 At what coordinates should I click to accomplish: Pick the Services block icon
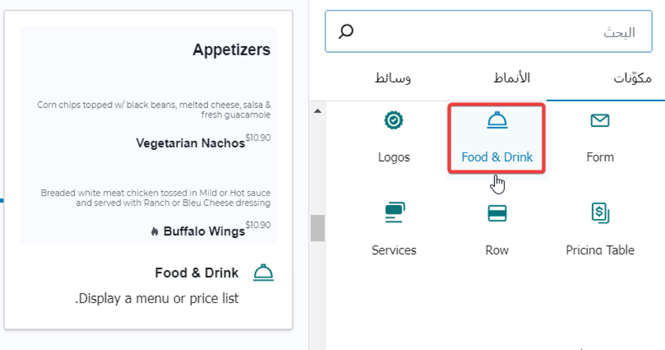tap(394, 213)
